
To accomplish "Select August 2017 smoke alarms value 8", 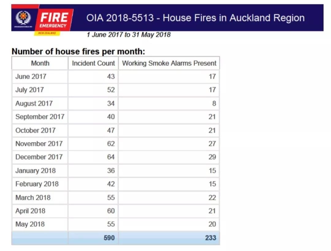I will 214,104.
